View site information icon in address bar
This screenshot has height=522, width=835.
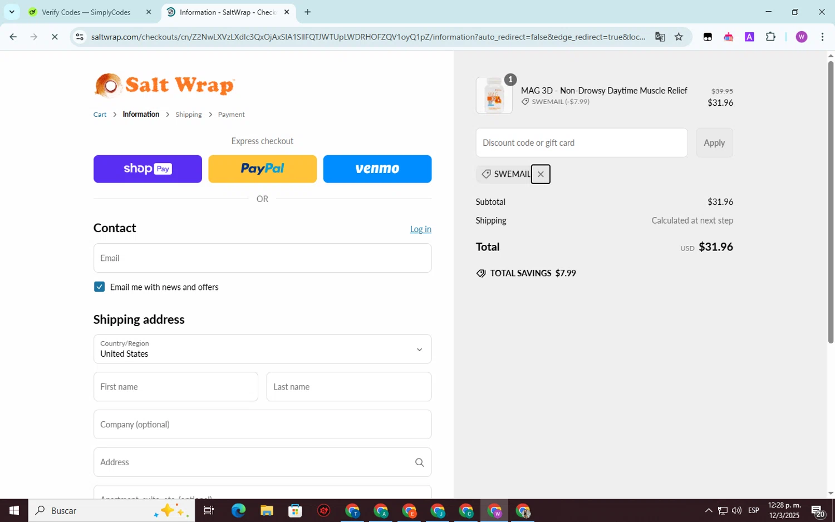(x=80, y=37)
